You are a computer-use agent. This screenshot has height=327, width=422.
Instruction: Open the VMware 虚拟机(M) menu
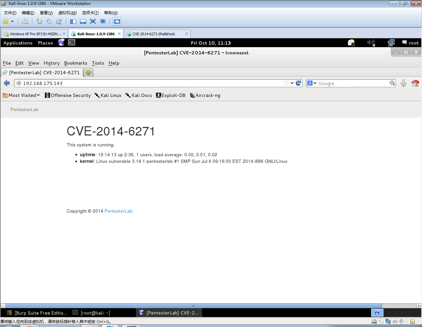(68, 13)
